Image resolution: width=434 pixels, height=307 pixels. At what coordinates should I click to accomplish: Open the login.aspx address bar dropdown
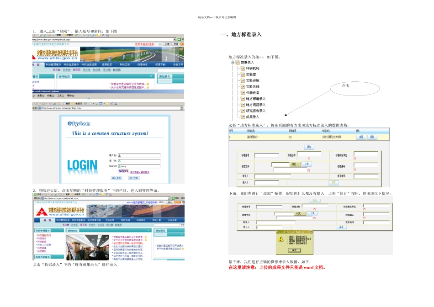[181, 108]
